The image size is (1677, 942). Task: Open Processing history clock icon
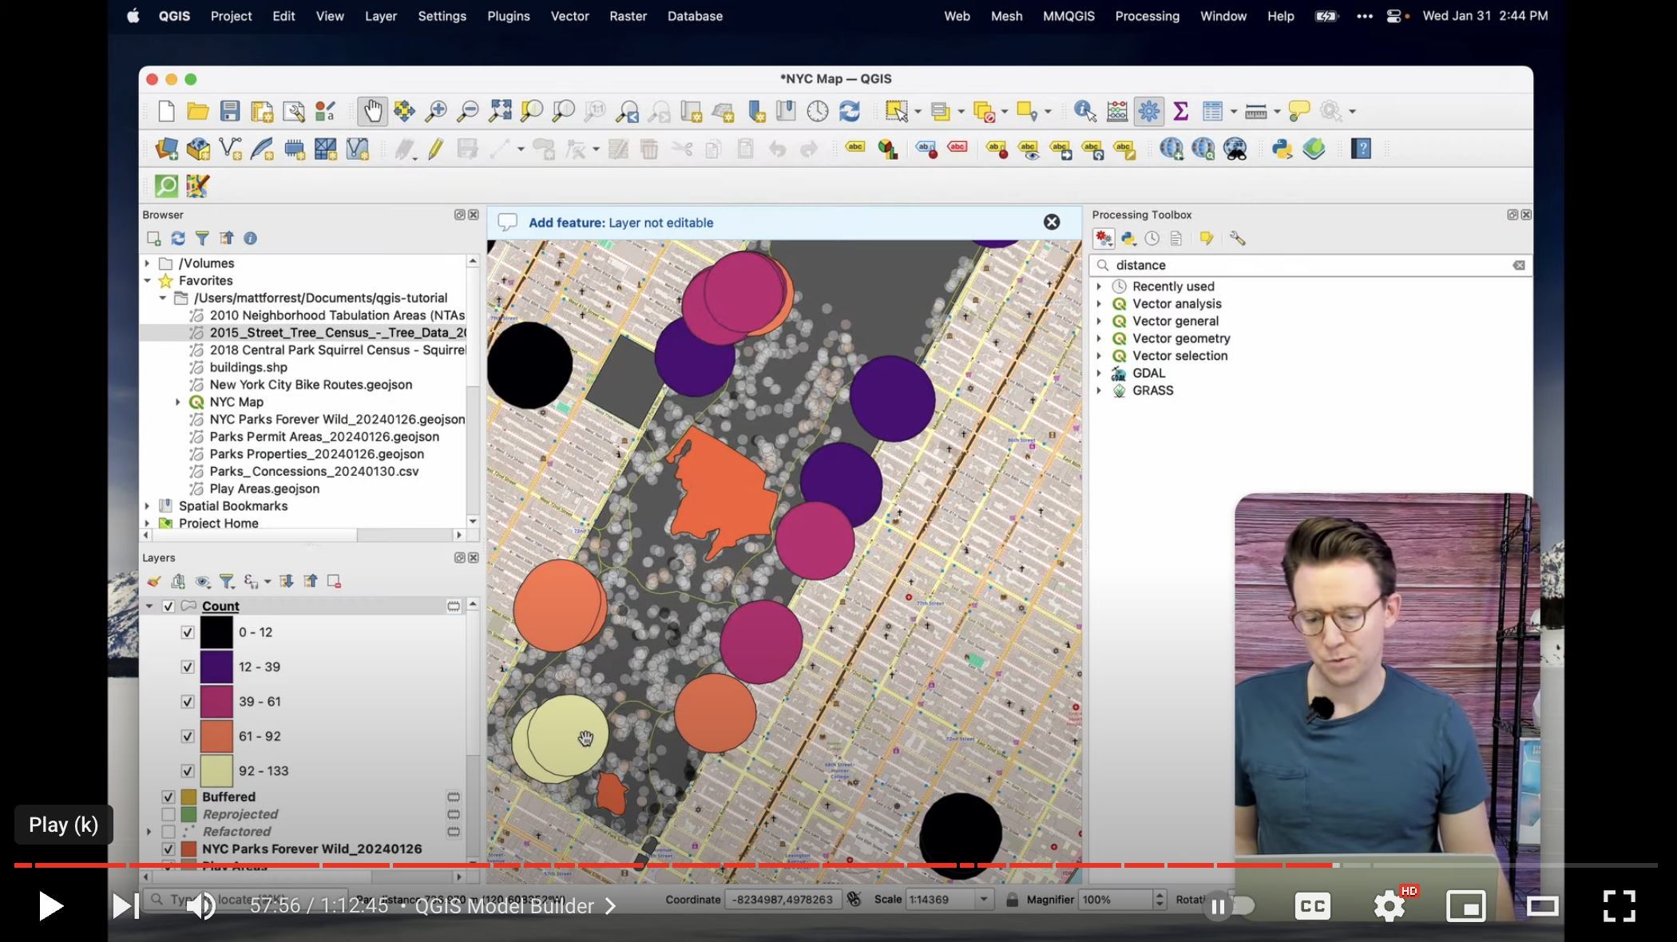click(1152, 238)
